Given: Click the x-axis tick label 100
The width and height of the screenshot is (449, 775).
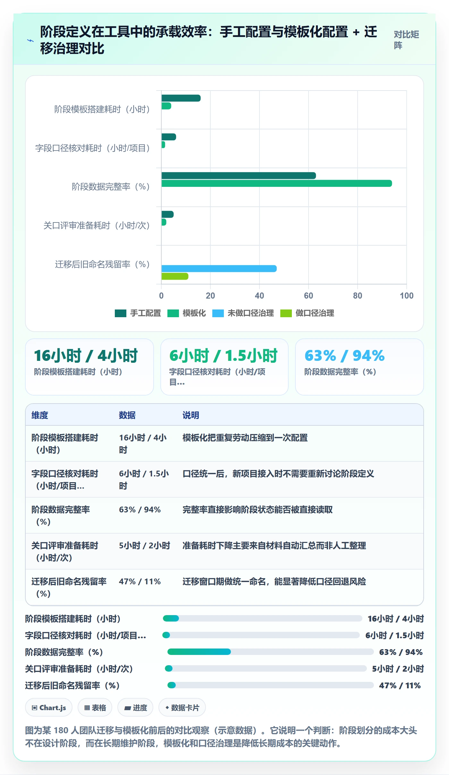Looking at the screenshot, I should [x=407, y=296].
